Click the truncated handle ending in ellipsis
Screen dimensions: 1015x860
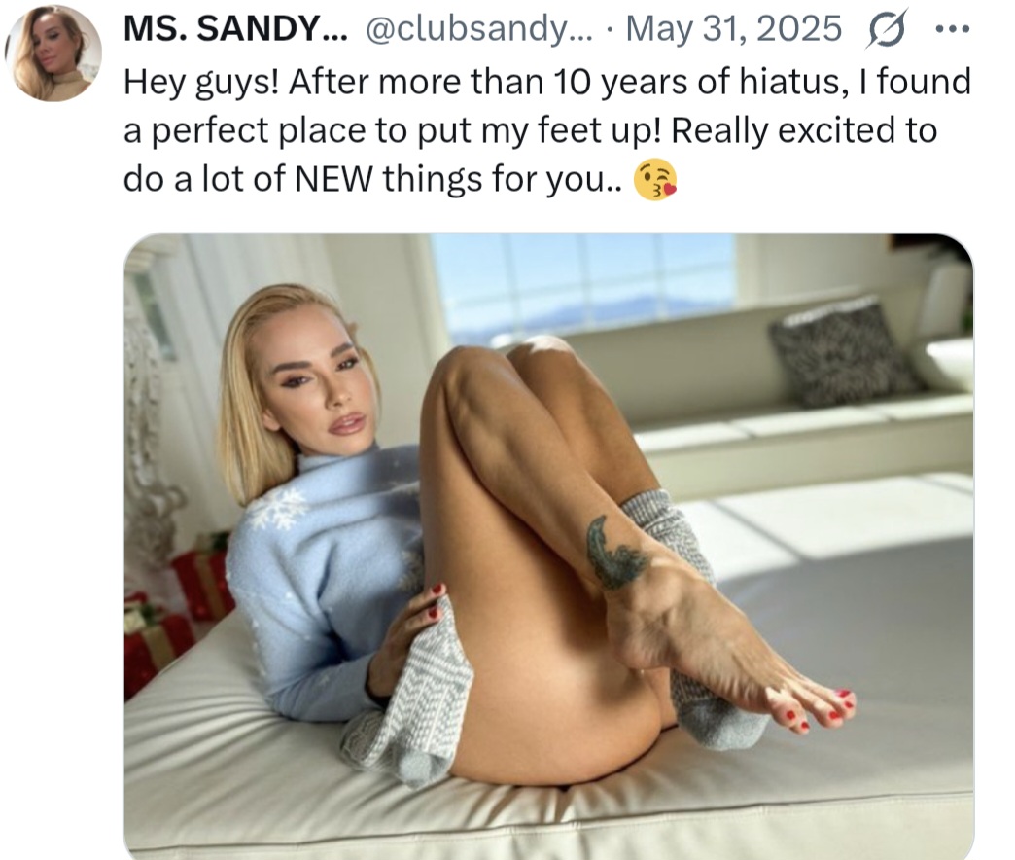(x=479, y=28)
